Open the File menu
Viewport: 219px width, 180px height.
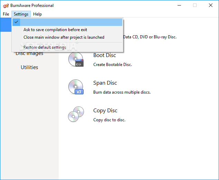(6, 14)
